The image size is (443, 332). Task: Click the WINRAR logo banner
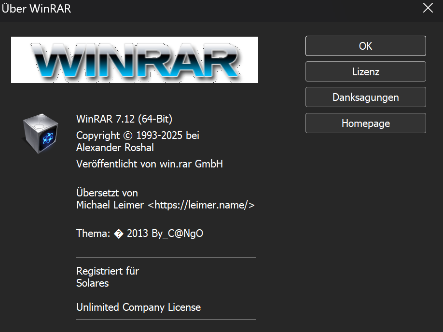[x=135, y=60]
